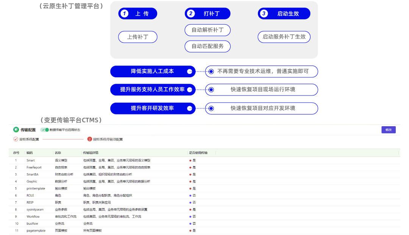Click the 启动服务补丁生效 pill
Viewport: 409px width, 235px height.
(284, 37)
